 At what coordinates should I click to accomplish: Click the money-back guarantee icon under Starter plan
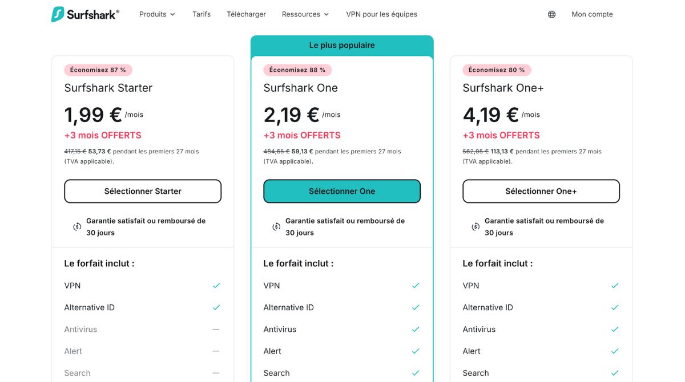[x=77, y=226]
